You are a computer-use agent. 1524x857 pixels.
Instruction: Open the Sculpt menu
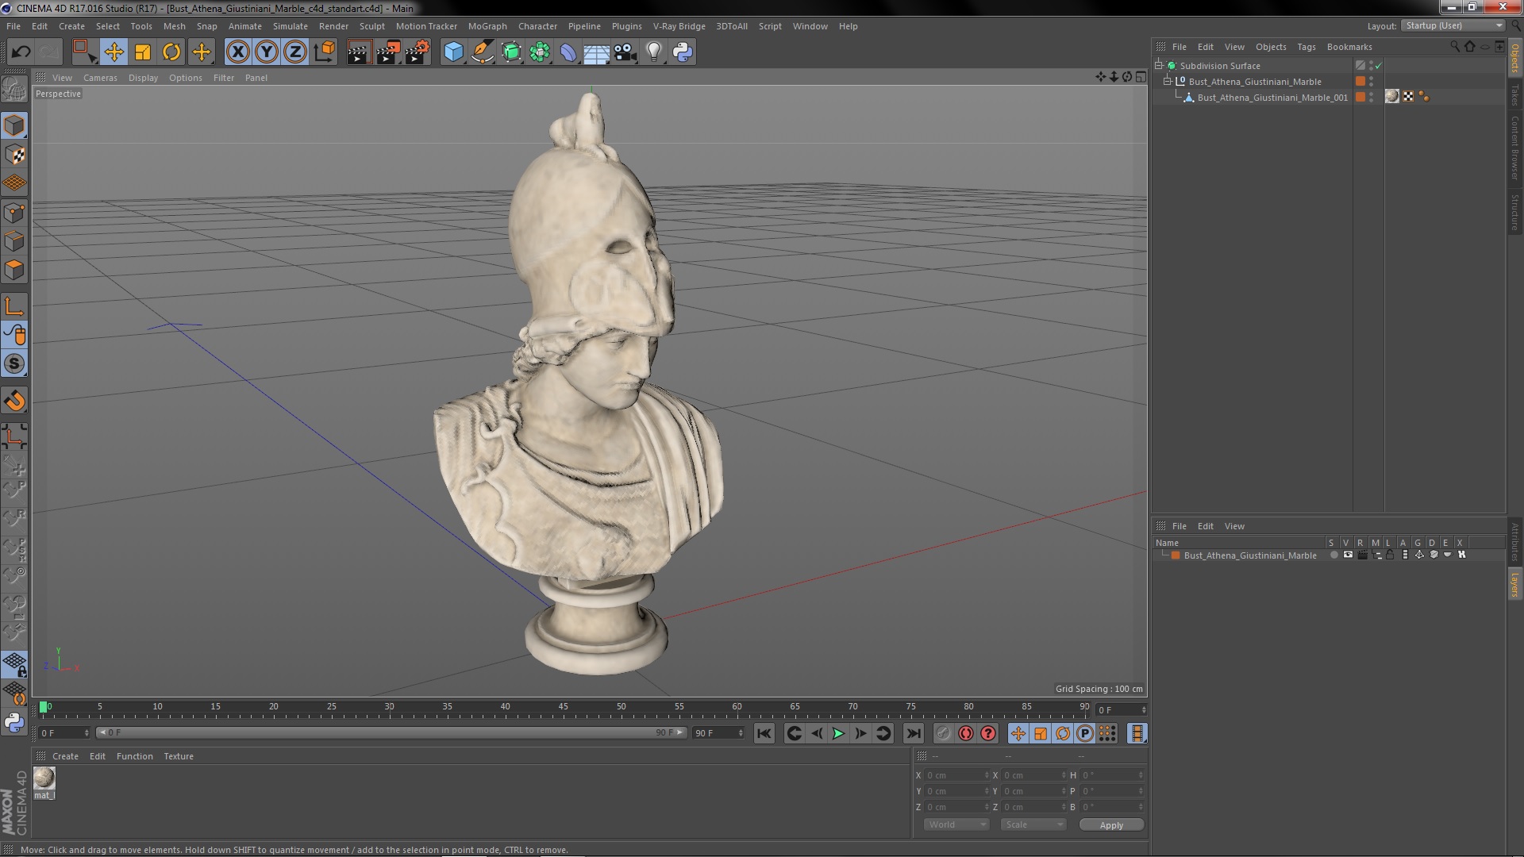click(x=371, y=26)
